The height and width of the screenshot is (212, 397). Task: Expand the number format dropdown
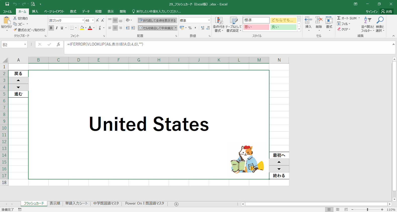tap(209, 20)
